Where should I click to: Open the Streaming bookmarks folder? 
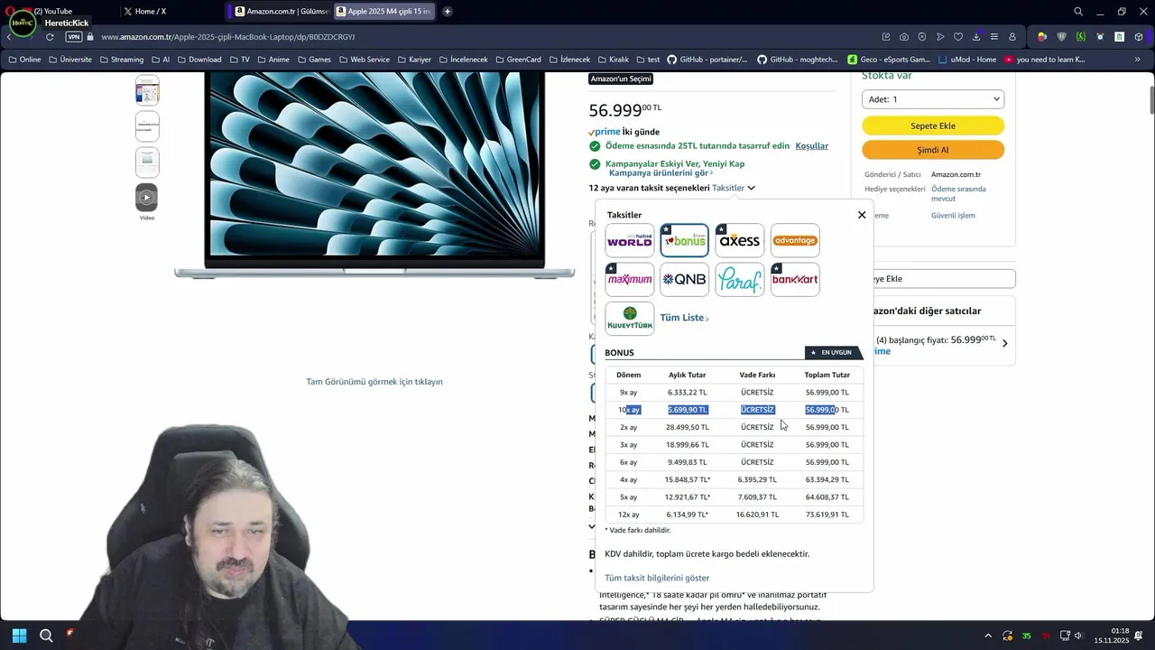[122, 60]
